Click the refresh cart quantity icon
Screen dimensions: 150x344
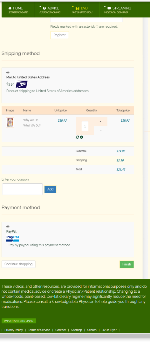point(77,137)
